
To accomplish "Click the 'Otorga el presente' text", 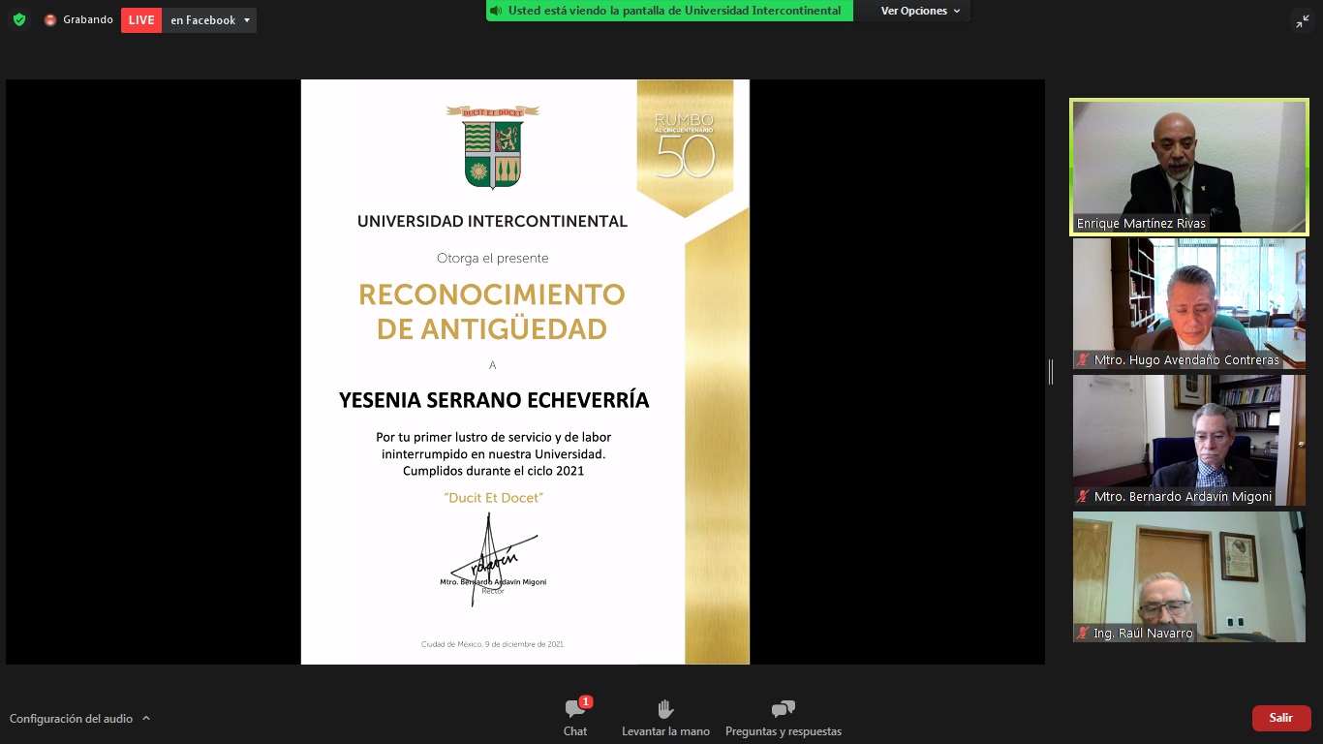I will coord(492,258).
